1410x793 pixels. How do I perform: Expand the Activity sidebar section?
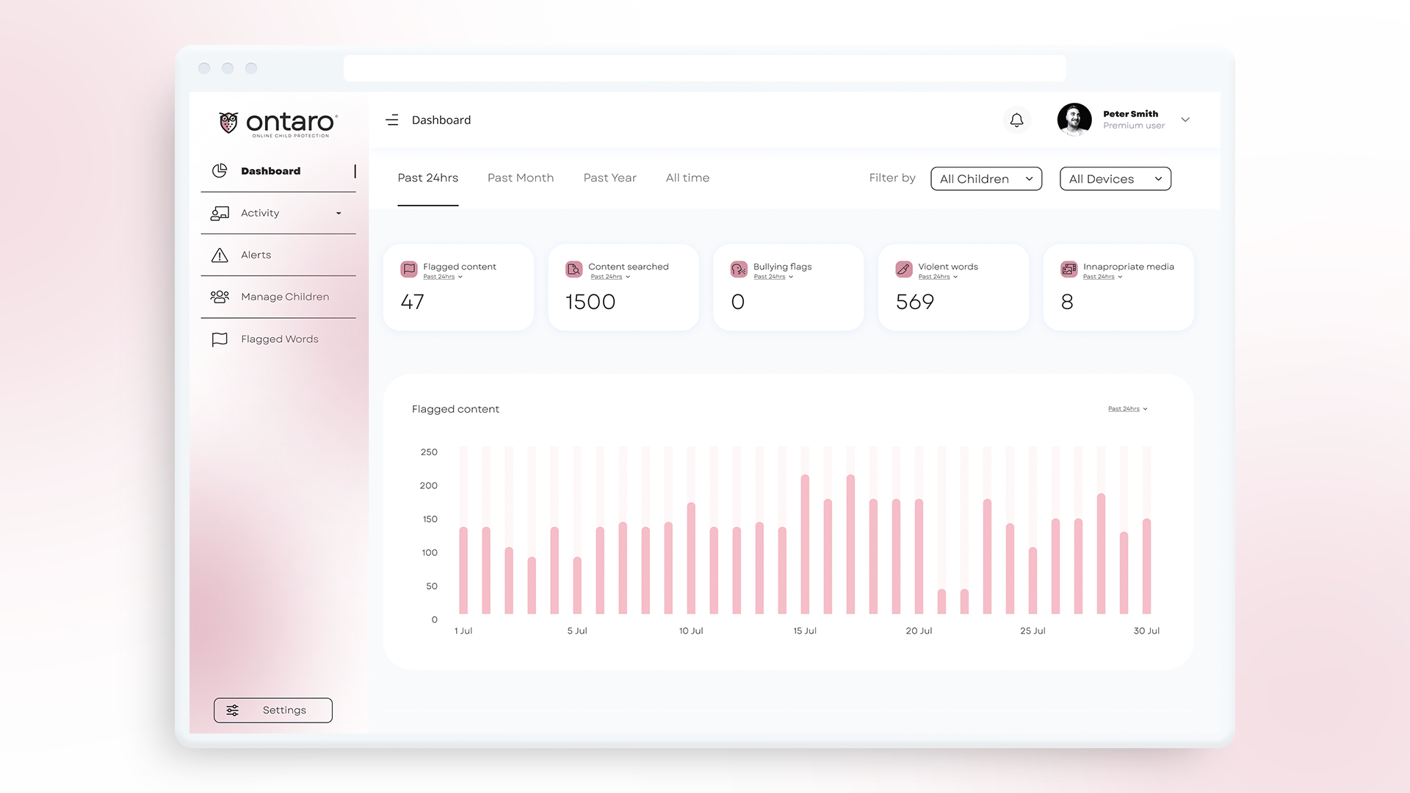point(339,213)
